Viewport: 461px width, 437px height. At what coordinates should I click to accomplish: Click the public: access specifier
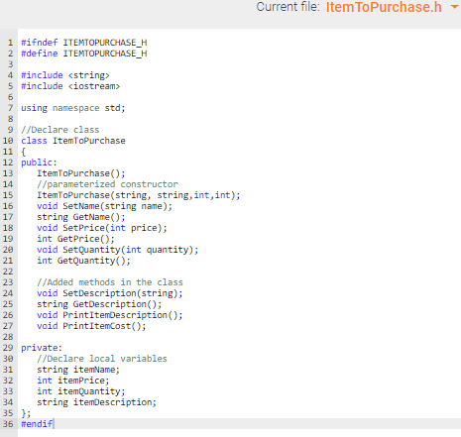click(39, 163)
